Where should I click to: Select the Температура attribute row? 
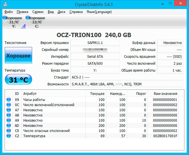(92, 136)
